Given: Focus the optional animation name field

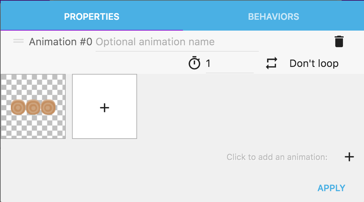Looking at the screenshot, I should click(177, 42).
